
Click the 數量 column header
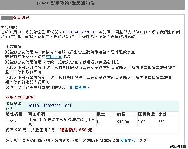coord(101,114)
